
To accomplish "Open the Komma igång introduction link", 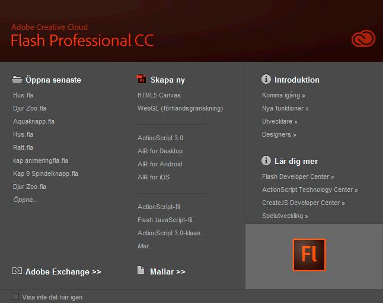I will pyautogui.click(x=283, y=95).
